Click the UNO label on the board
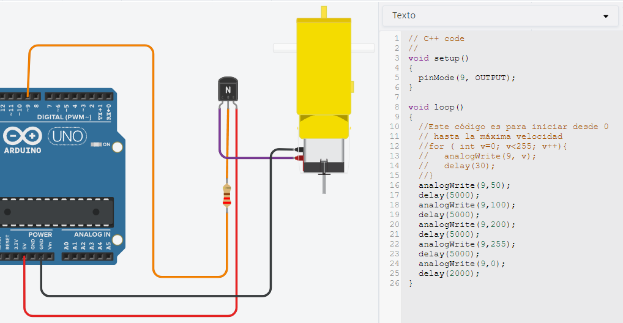623x323 pixels. [x=66, y=135]
